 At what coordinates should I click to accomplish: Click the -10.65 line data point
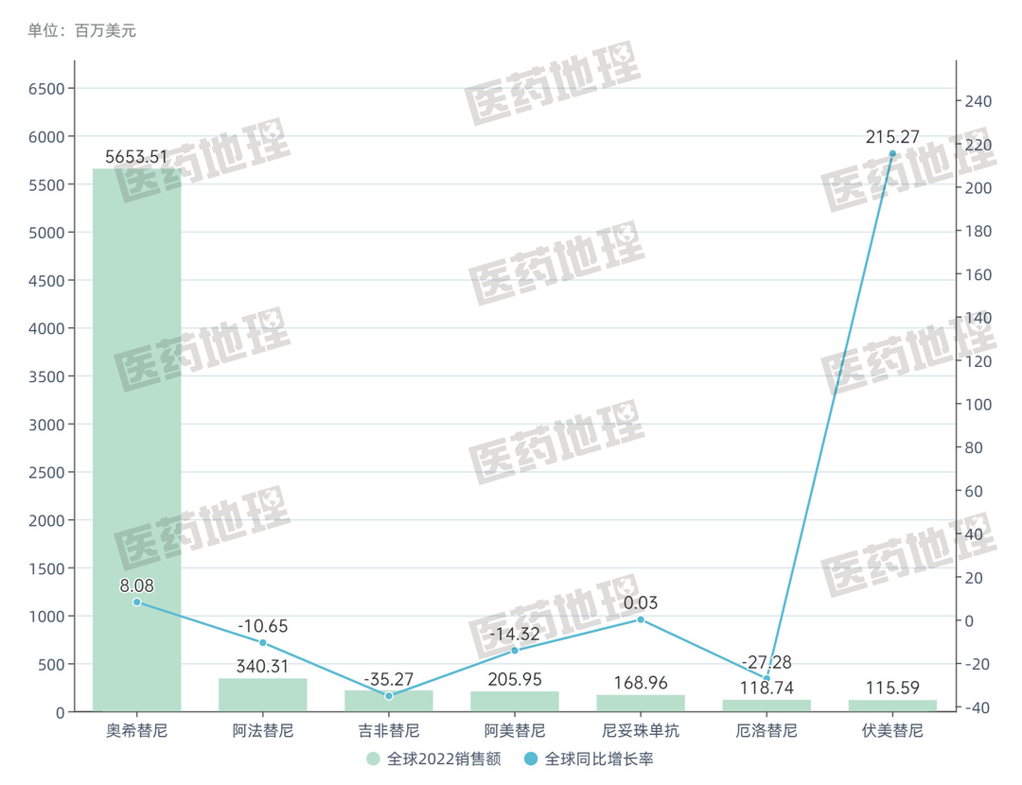coord(263,643)
